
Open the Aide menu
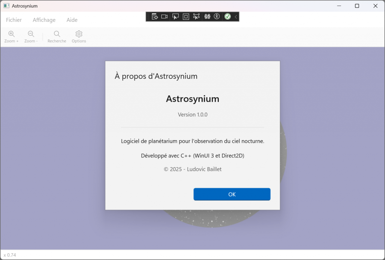pyautogui.click(x=72, y=20)
